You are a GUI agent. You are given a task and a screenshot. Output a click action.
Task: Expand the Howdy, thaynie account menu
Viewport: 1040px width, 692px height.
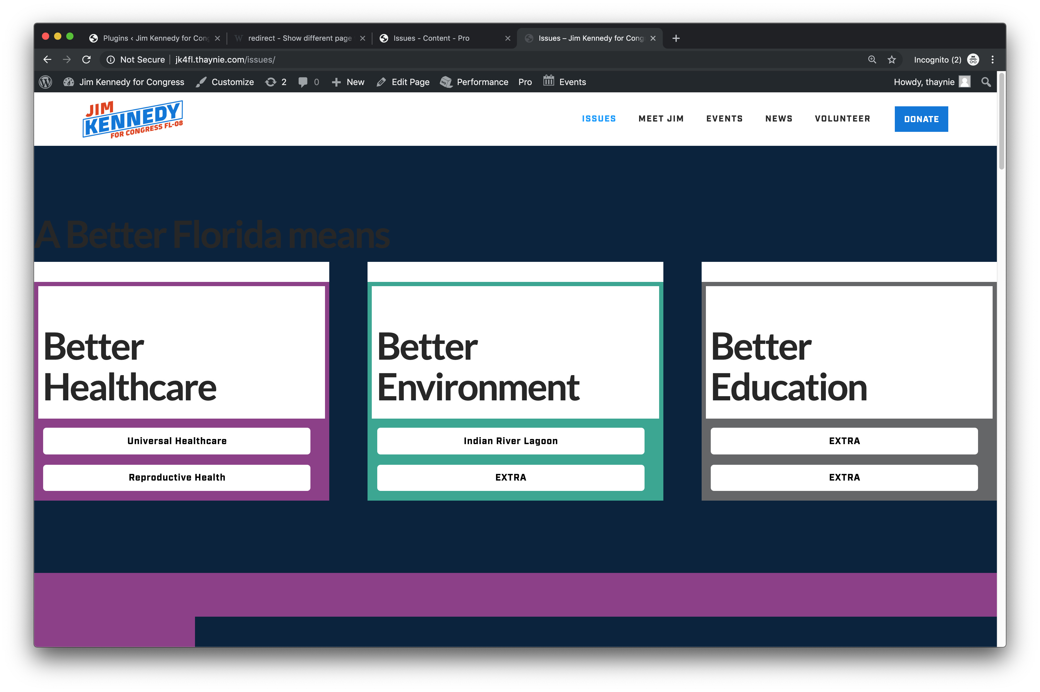pos(932,82)
